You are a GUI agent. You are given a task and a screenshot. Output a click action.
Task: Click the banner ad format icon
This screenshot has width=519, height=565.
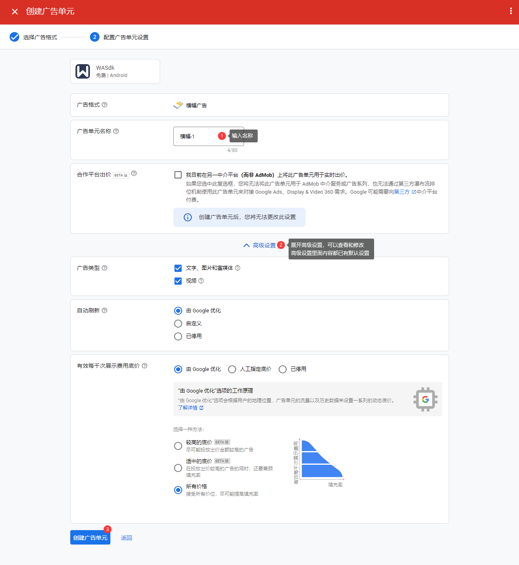click(178, 105)
